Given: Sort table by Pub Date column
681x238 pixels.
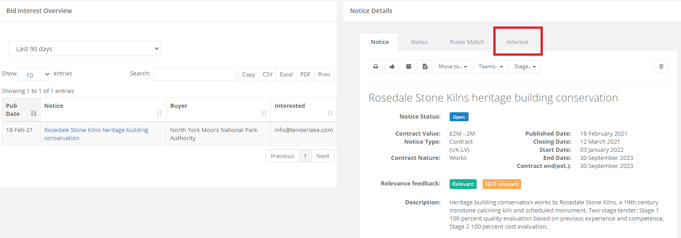Looking at the screenshot, I should (33, 114).
